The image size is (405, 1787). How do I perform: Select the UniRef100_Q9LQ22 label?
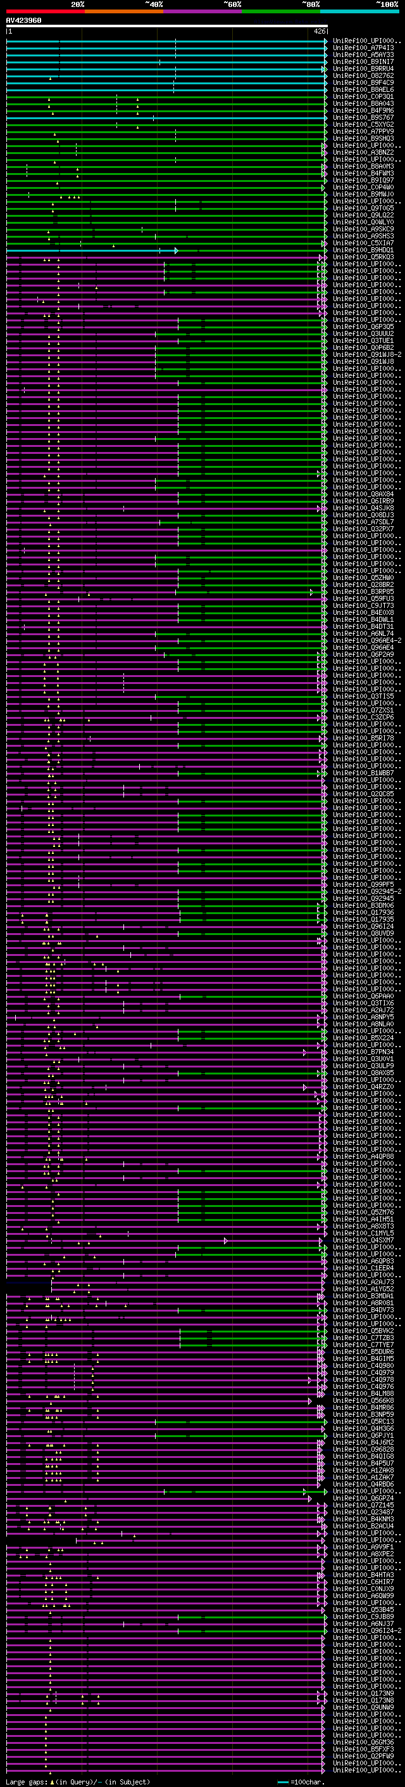[363, 215]
